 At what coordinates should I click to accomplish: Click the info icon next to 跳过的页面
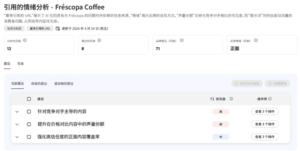click(99, 40)
